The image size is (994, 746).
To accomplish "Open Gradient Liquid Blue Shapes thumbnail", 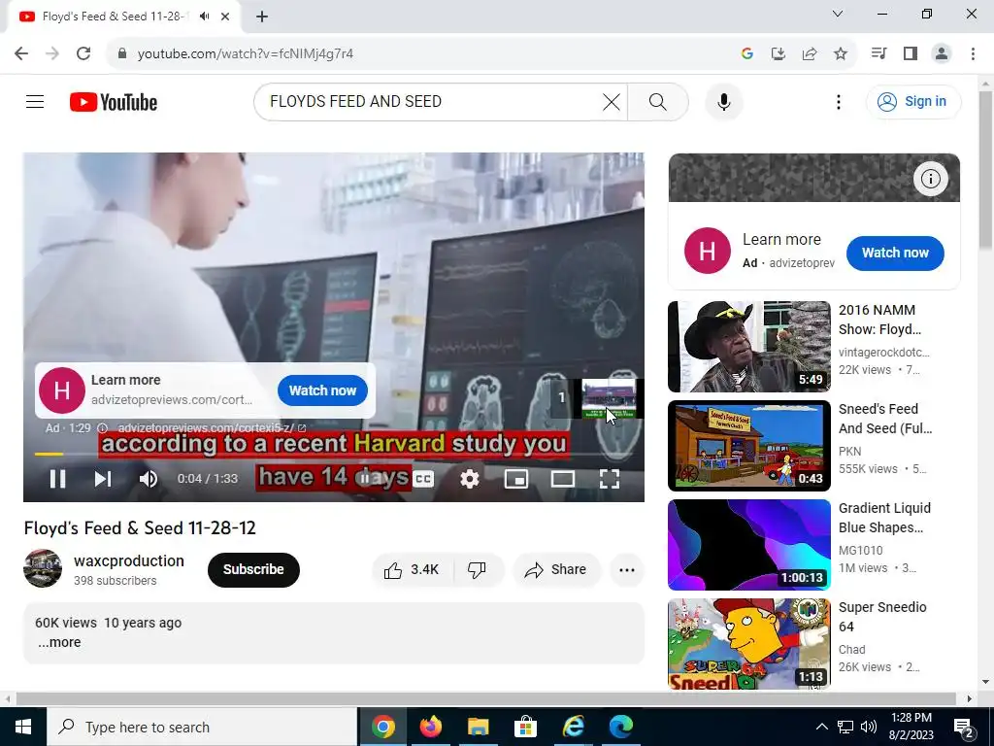I will 748,544.
